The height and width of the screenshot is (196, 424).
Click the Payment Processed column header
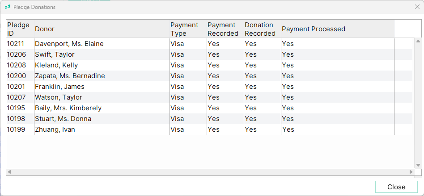pos(338,29)
